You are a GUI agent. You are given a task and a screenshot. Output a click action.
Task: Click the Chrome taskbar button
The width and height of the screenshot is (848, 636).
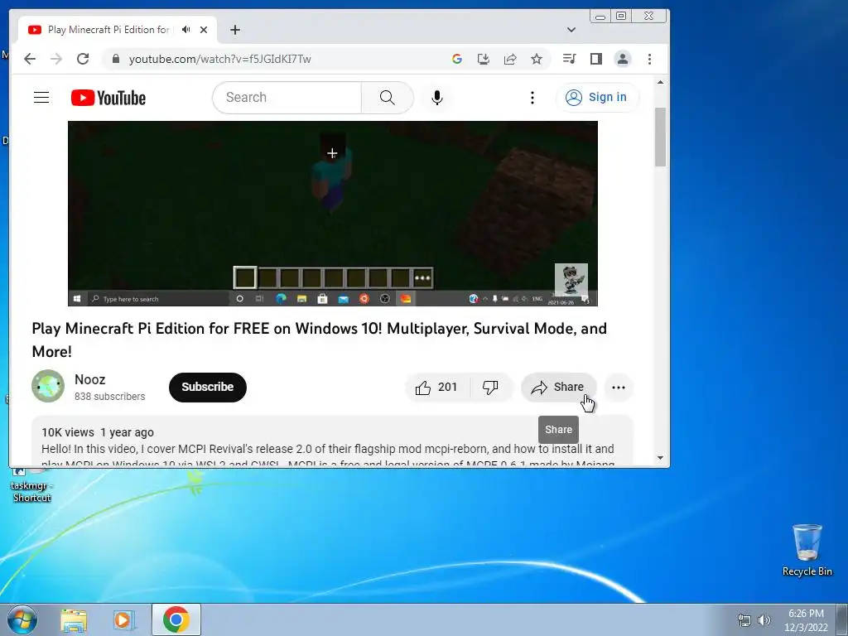[x=176, y=619]
